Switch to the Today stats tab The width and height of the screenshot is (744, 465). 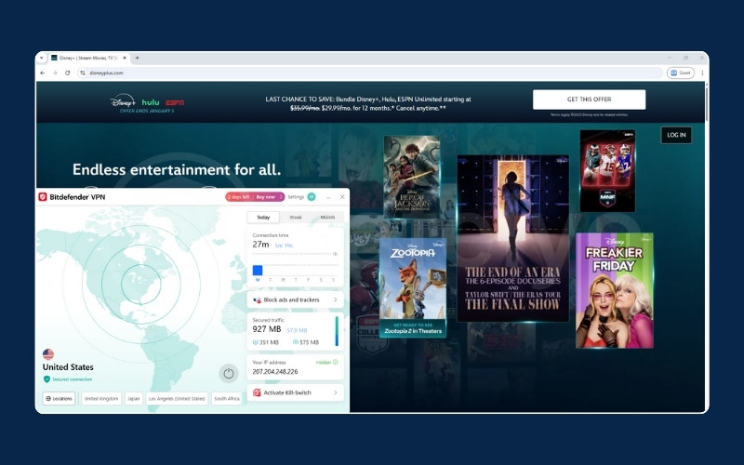click(263, 218)
